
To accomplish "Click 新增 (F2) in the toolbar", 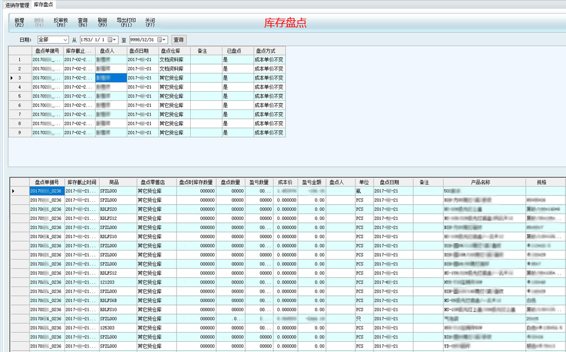I will tap(19, 23).
